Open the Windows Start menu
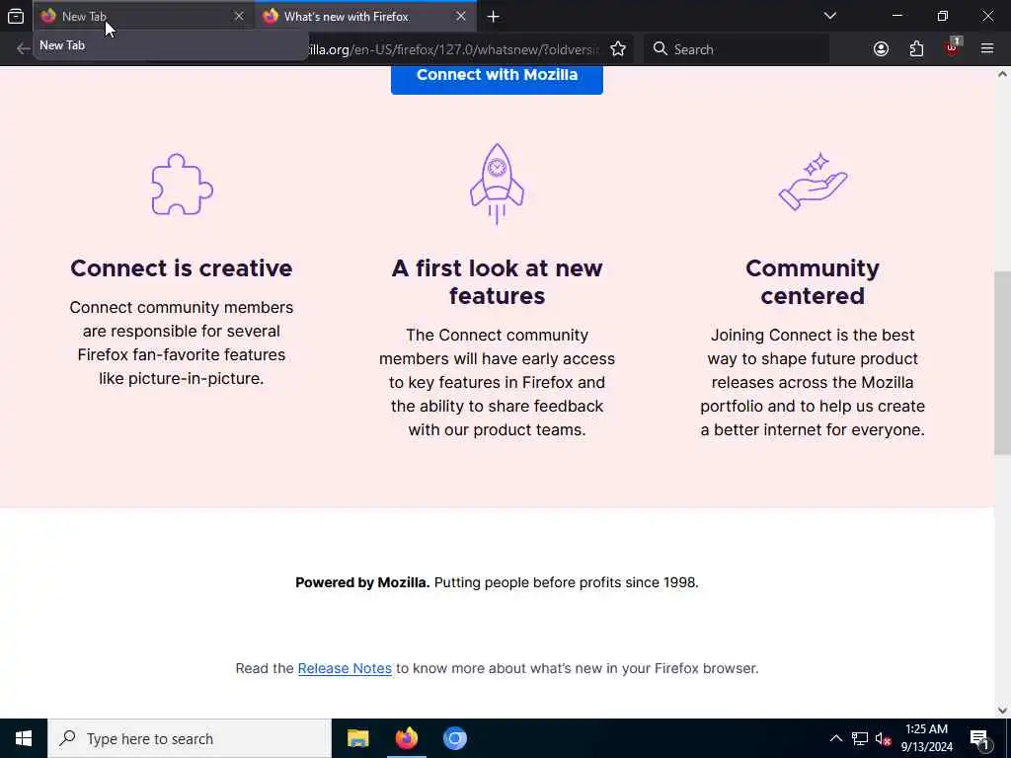Viewport: 1011px width, 758px height. [24, 738]
